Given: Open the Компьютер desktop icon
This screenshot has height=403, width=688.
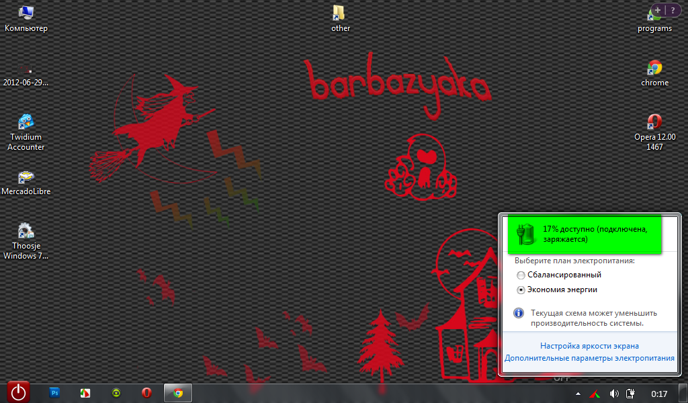Looking at the screenshot, I should (x=26, y=13).
